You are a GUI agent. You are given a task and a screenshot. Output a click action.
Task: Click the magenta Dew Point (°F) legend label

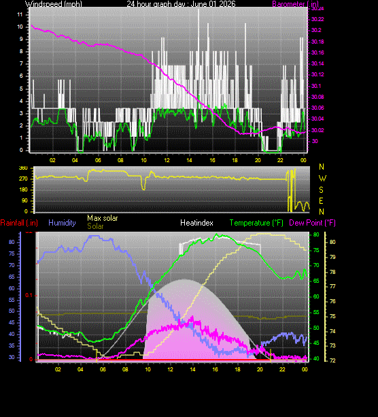pyautogui.click(x=312, y=223)
